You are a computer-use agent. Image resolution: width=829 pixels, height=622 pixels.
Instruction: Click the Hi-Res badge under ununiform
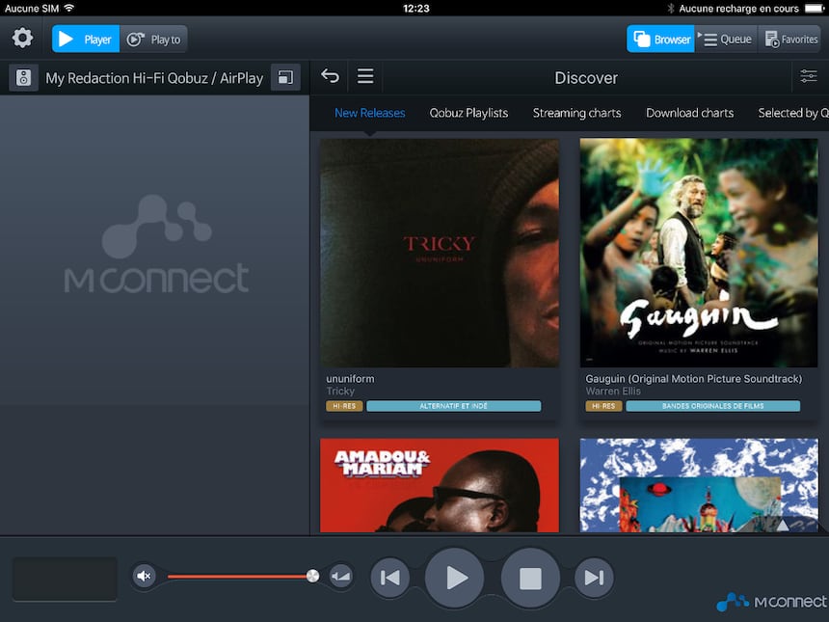pos(344,406)
